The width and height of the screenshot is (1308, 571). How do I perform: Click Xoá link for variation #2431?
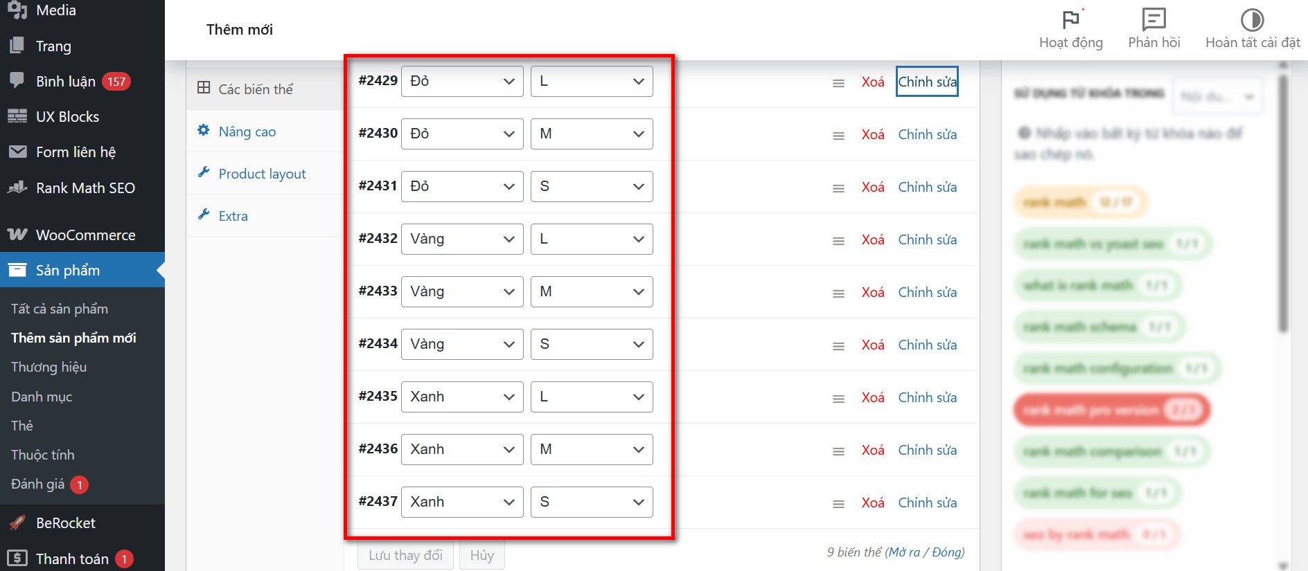(873, 187)
